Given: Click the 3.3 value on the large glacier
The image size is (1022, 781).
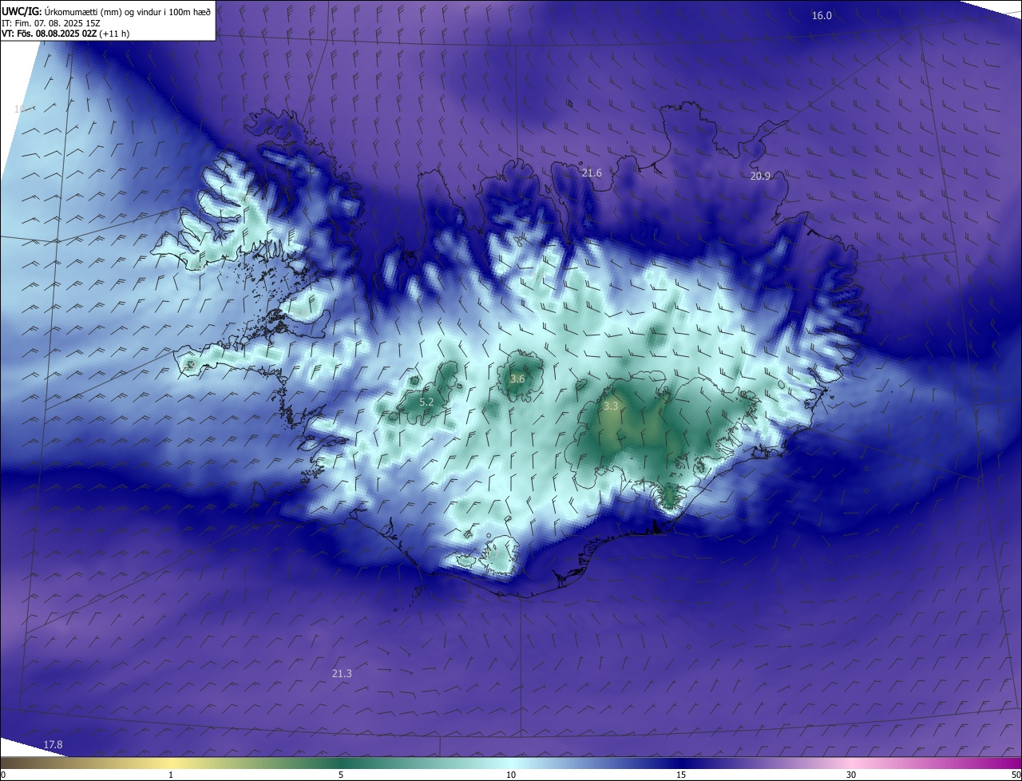Looking at the screenshot, I should [x=611, y=406].
